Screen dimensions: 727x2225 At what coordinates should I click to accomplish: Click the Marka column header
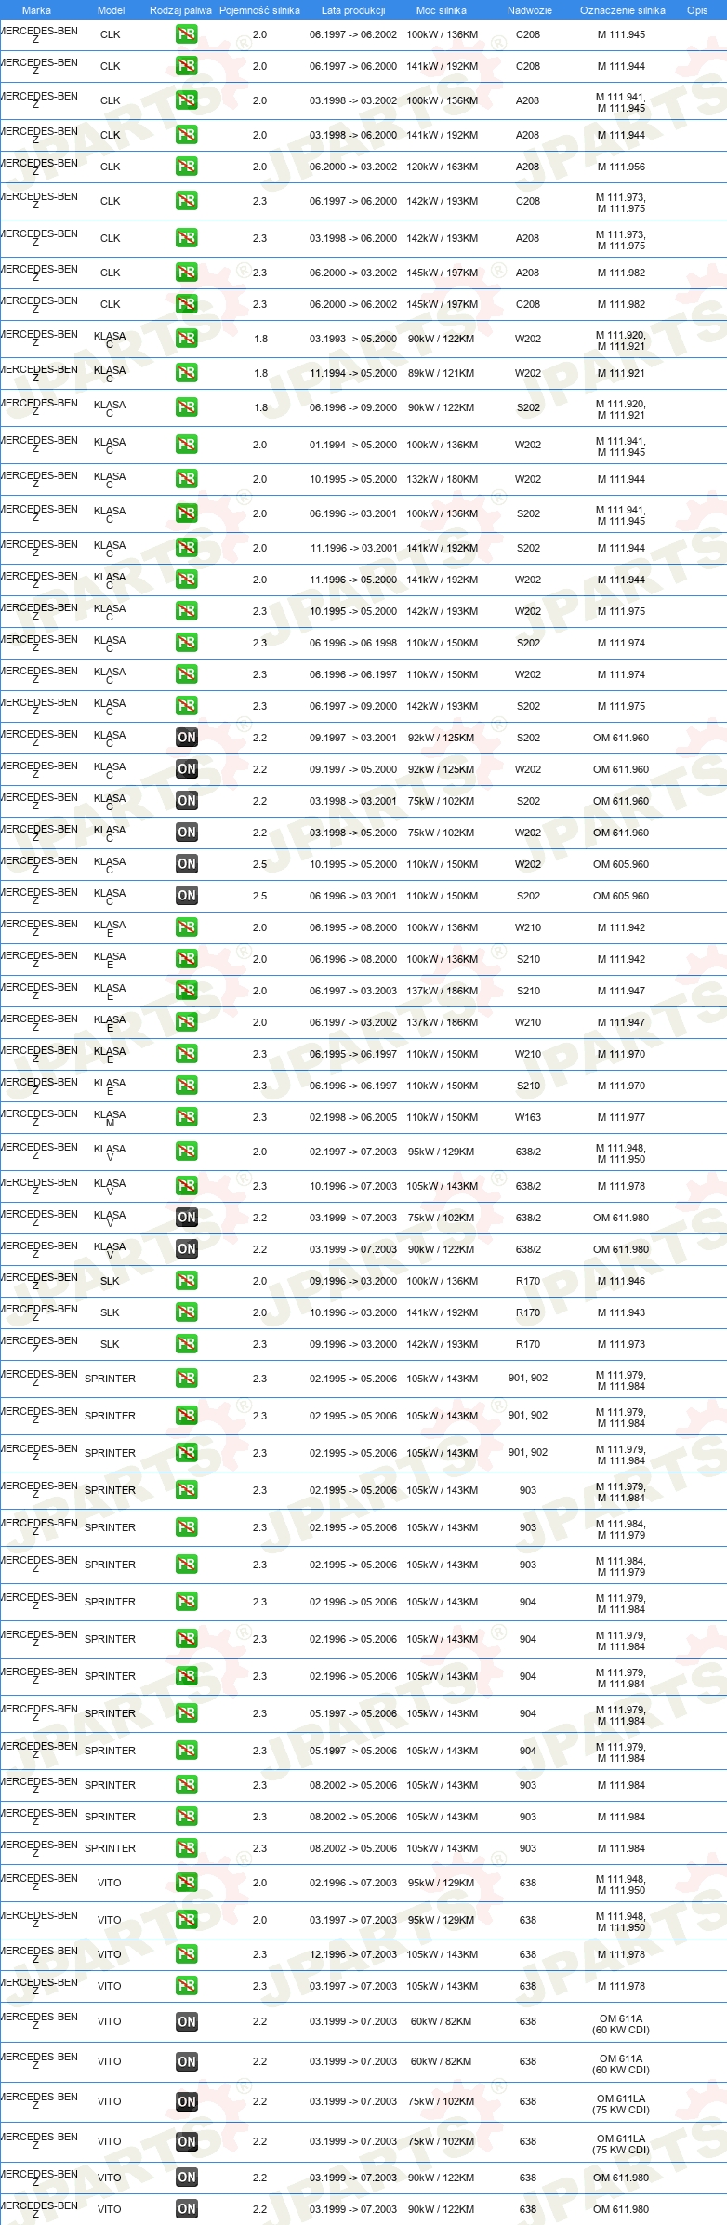tap(36, 10)
